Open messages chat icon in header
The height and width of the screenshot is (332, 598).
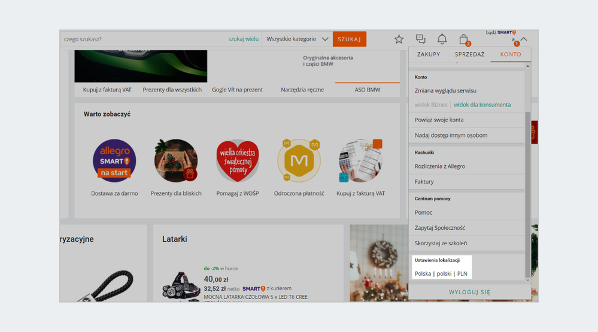(x=420, y=39)
